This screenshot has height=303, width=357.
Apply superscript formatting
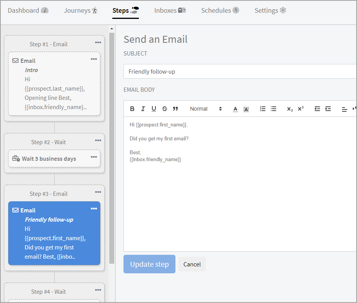click(301, 109)
